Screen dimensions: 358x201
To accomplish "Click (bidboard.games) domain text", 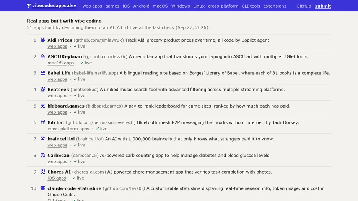I will click(x=104, y=106).
